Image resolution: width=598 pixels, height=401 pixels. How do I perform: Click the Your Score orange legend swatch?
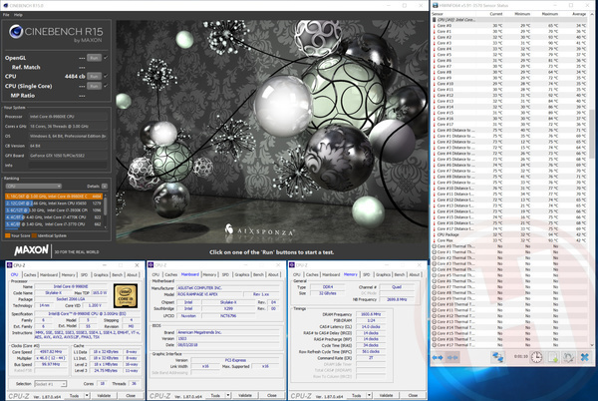tap(7, 235)
